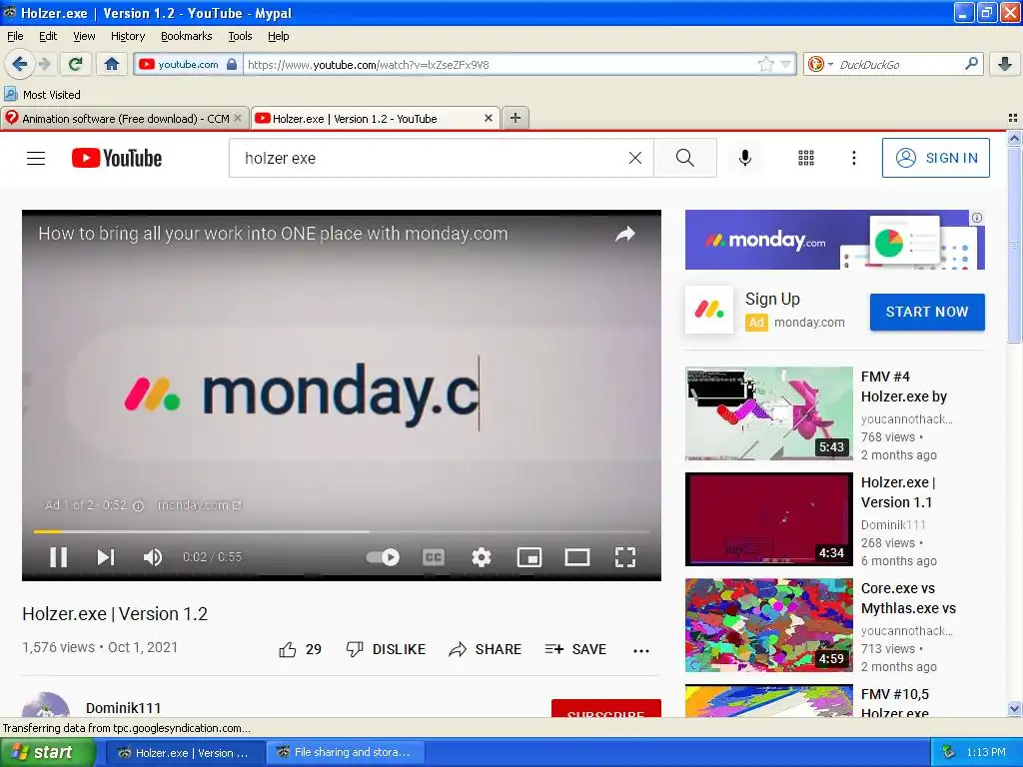
Task: Go back with the browser back arrow
Action: coord(19,64)
